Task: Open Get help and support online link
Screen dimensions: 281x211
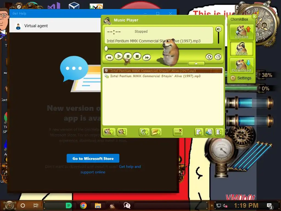Action: coord(111,169)
